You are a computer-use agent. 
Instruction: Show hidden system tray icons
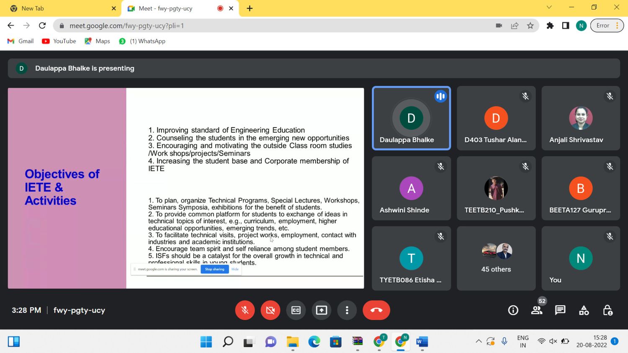point(479,341)
